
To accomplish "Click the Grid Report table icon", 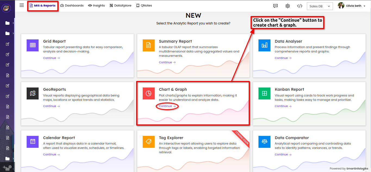I will 33,45.
